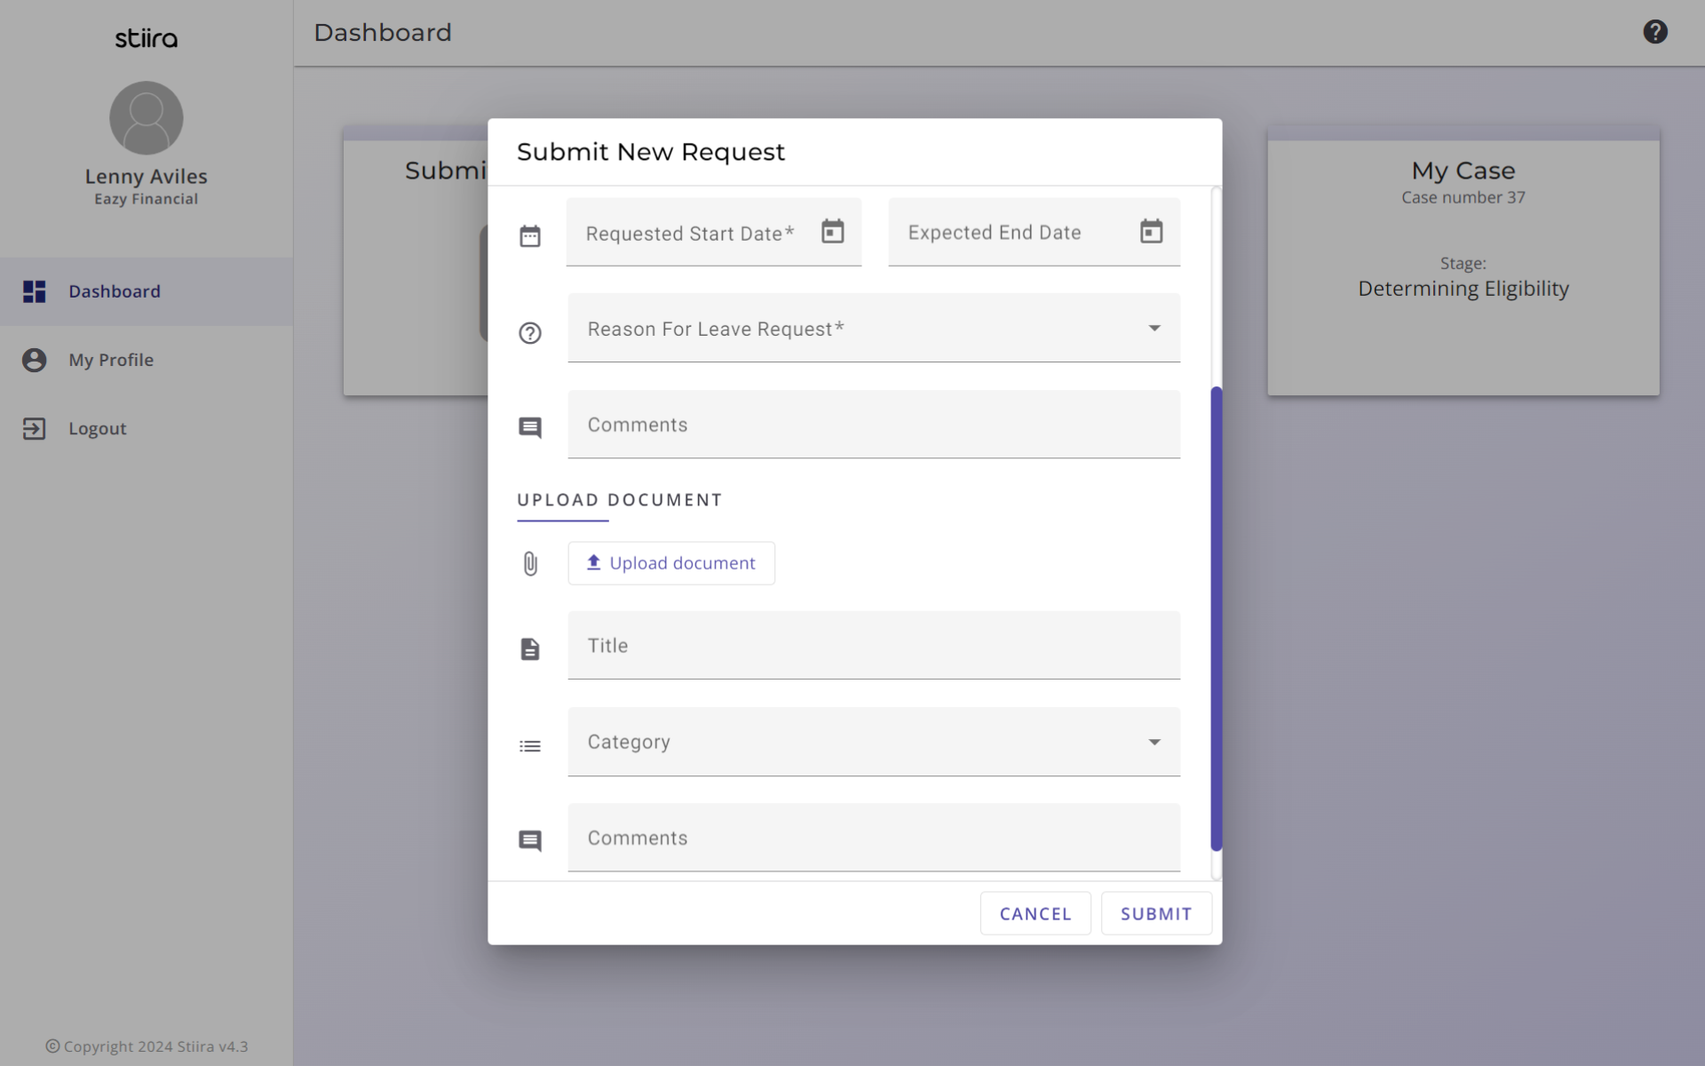This screenshot has width=1705, height=1066.
Task: Go to My Profile in sidebar
Action: pos(111,360)
